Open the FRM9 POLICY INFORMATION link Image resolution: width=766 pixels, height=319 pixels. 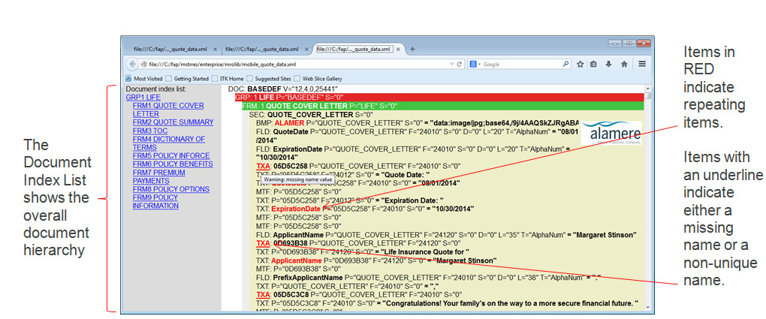(x=155, y=201)
